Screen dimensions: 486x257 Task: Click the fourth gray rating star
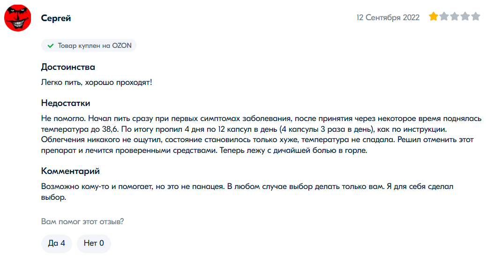point(465,17)
